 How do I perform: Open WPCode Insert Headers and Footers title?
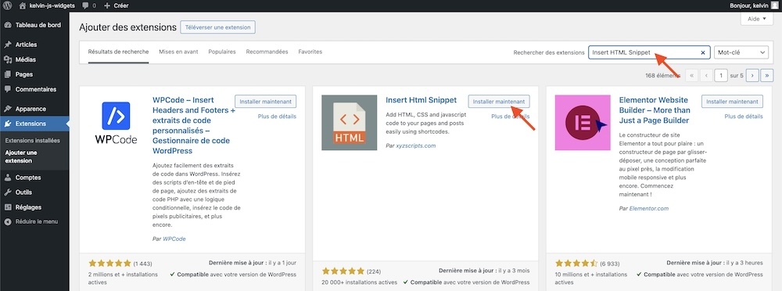coord(193,125)
